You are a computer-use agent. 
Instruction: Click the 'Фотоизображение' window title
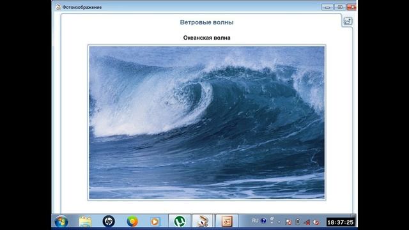tap(82, 7)
